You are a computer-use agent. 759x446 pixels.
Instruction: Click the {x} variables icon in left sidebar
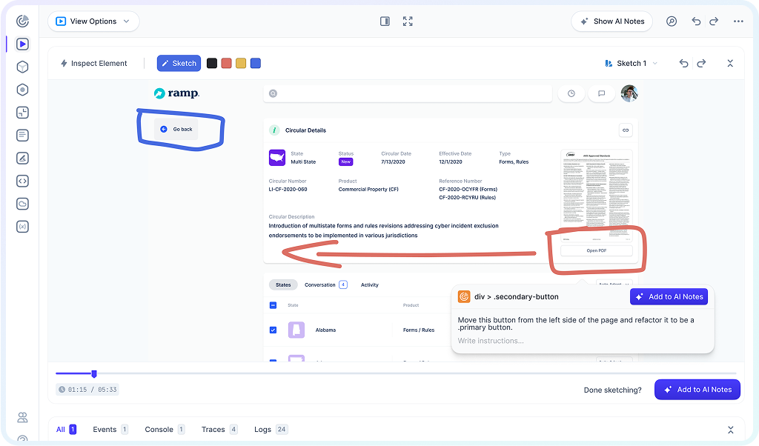pos(22,226)
